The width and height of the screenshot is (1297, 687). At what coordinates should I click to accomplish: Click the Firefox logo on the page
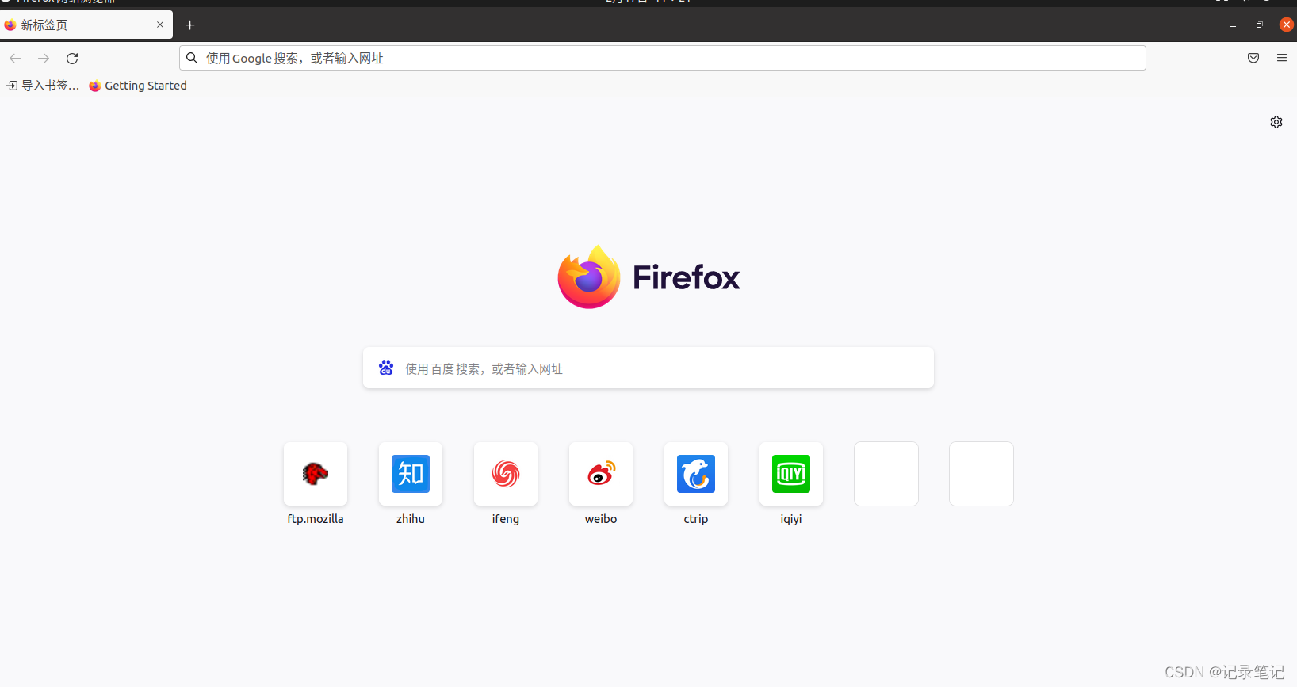pos(648,277)
